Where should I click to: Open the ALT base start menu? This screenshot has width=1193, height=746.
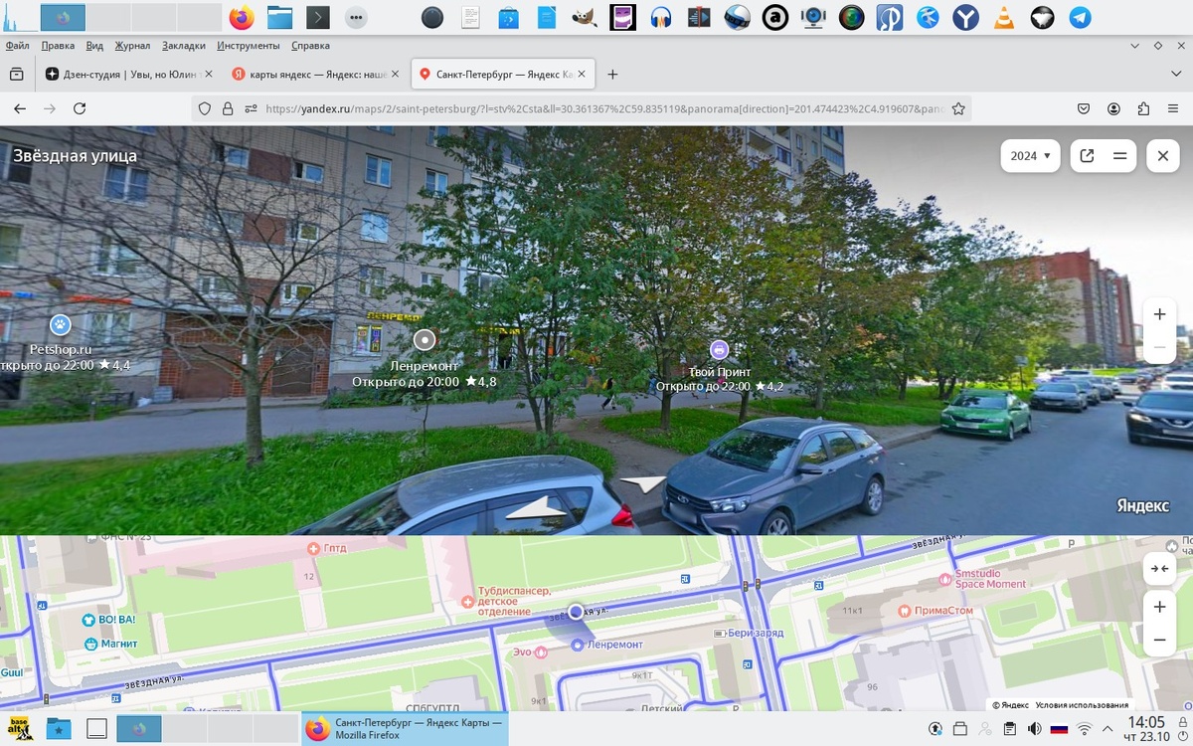click(21, 728)
